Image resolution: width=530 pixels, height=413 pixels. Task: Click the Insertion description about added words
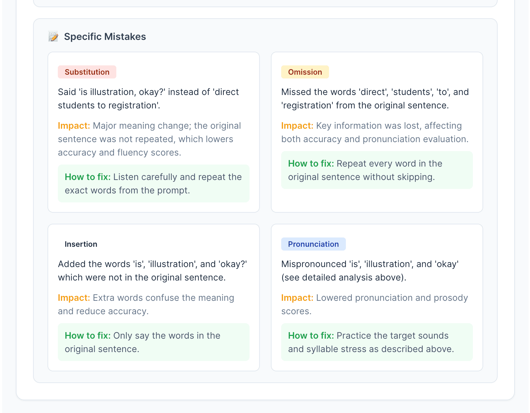click(152, 271)
